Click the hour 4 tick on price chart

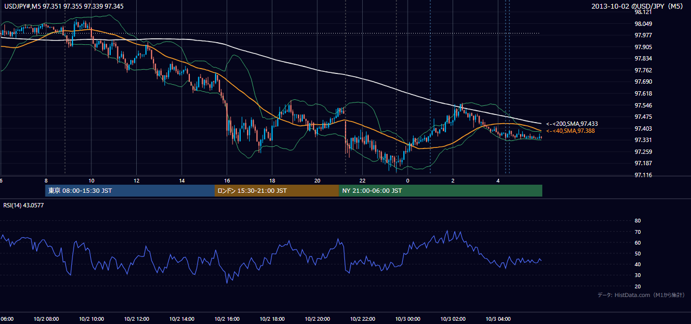coord(498,181)
